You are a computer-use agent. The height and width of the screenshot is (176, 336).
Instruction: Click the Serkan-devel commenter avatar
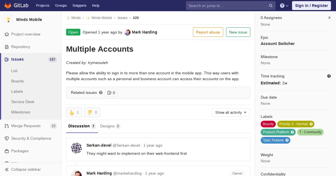pos(76,148)
